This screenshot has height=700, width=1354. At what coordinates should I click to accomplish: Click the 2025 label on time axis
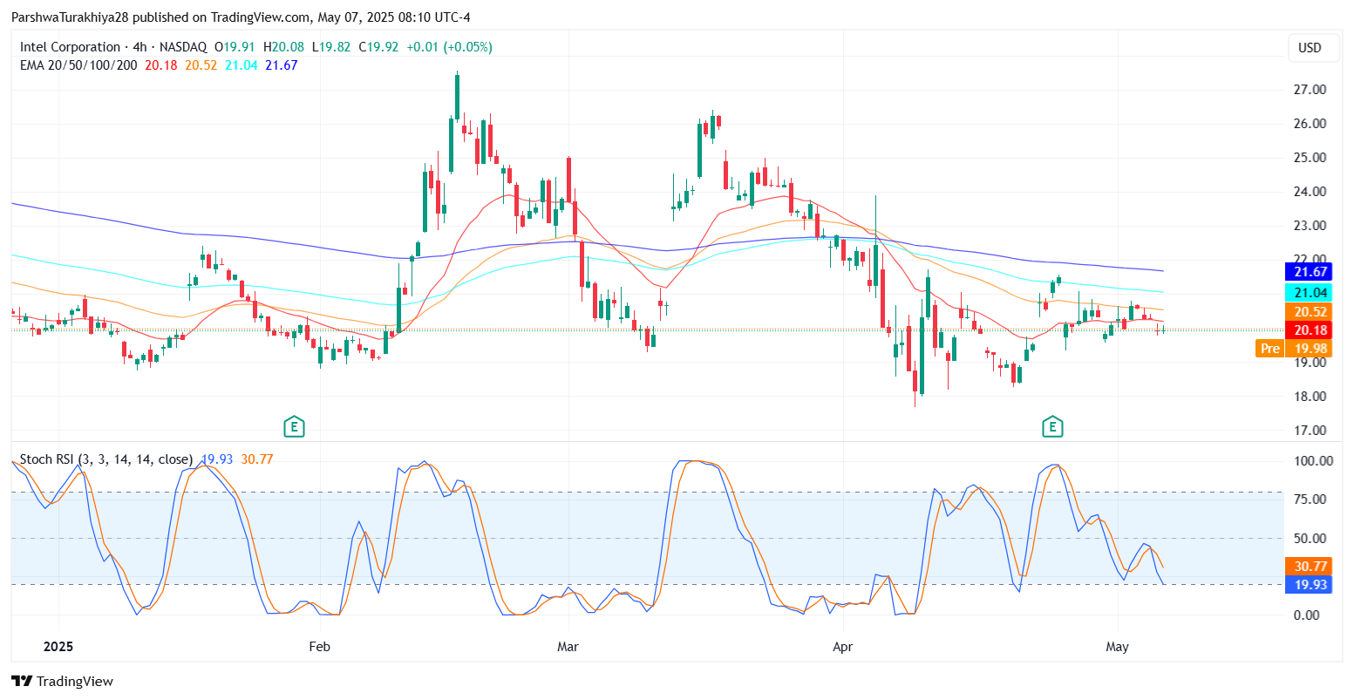click(x=58, y=647)
